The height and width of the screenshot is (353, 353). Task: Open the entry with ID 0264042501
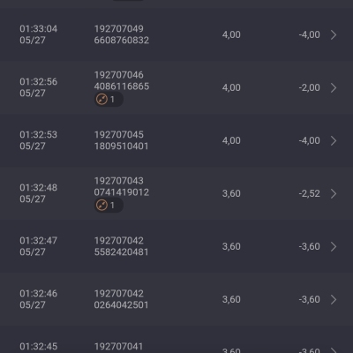[x=121, y=299]
